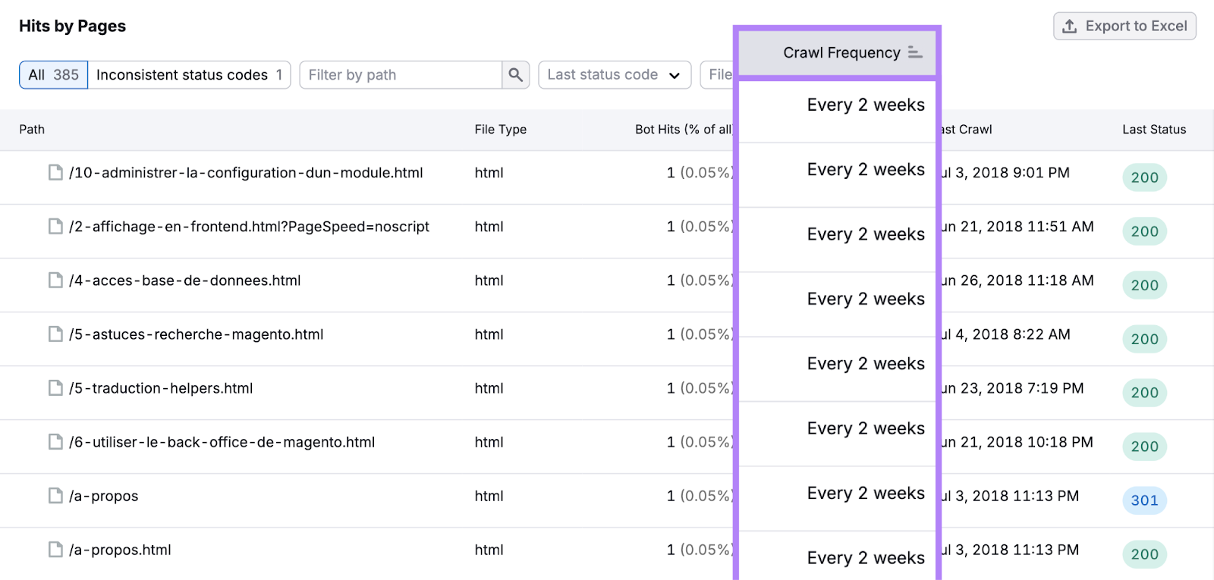The height and width of the screenshot is (580, 1214).
Task: Click the Hits by Pages heading
Action: (x=72, y=26)
